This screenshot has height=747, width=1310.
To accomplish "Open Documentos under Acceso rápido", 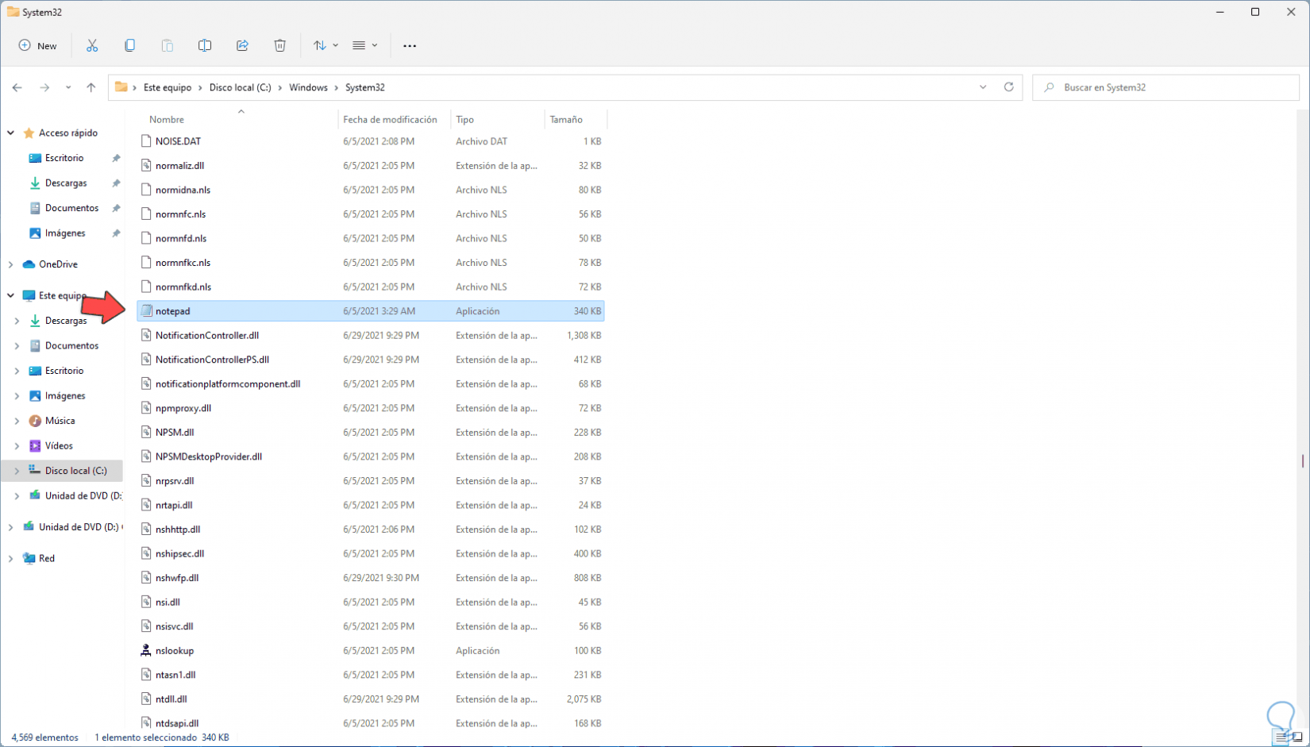I will point(71,208).
